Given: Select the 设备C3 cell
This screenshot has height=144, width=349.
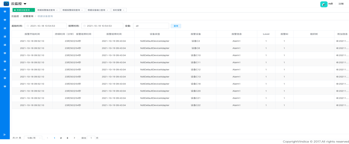Looking at the screenshot, I should 196,41.
